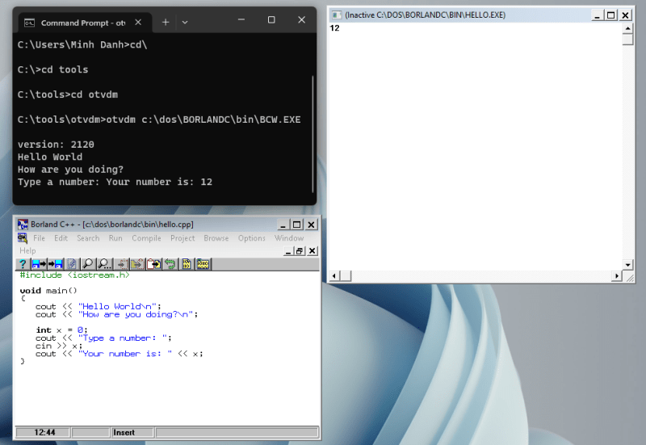Click the Make binary toolbar icon
Screen dimensions: 646x445
[x=203, y=264]
